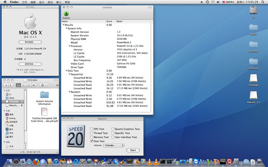
Task: Enable the Thread Test checkbox
Action: point(91,133)
